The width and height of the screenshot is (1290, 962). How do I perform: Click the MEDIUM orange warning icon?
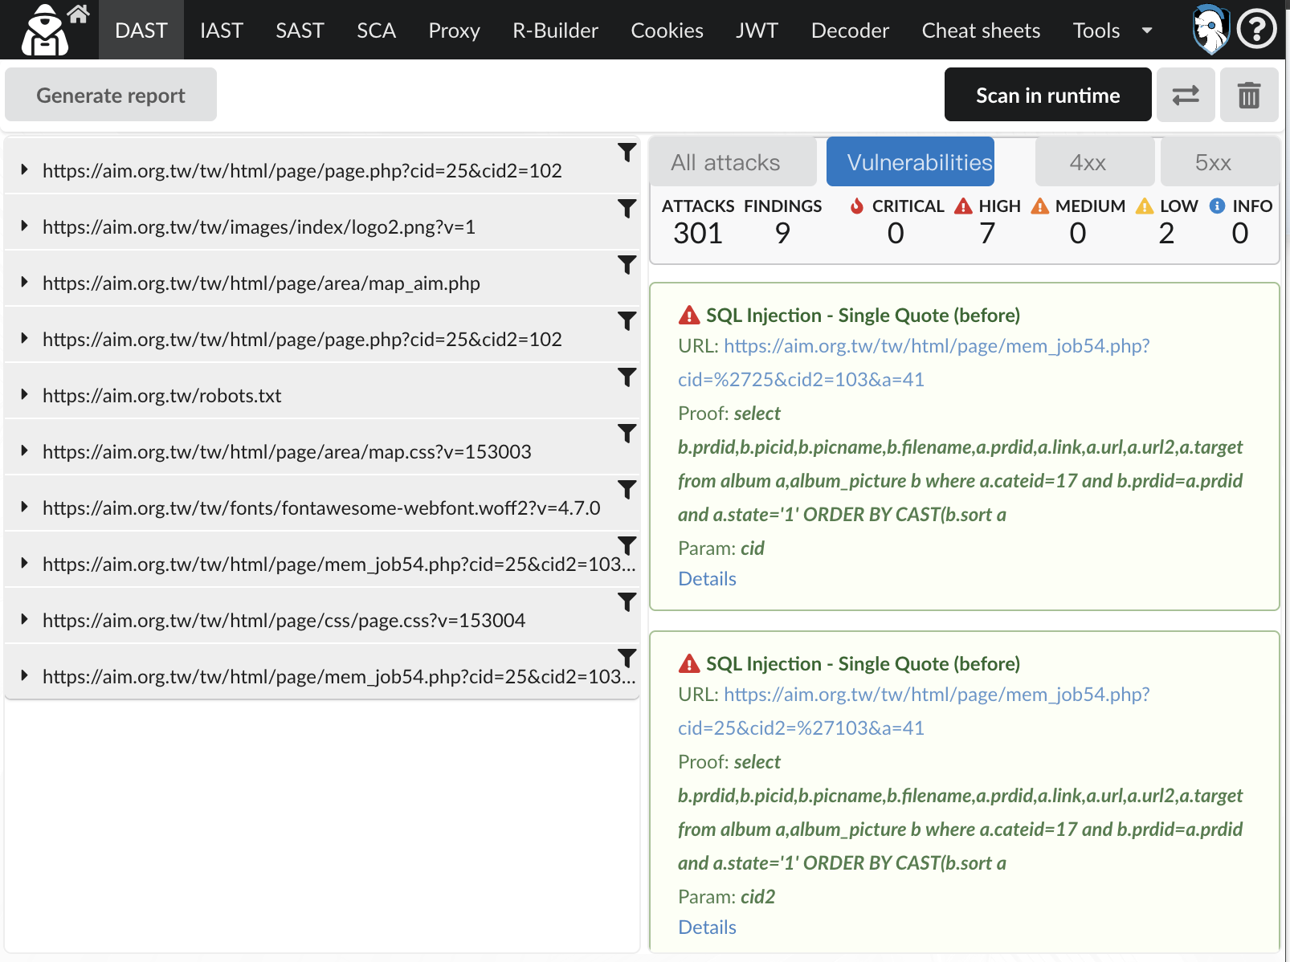click(x=1040, y=206)
